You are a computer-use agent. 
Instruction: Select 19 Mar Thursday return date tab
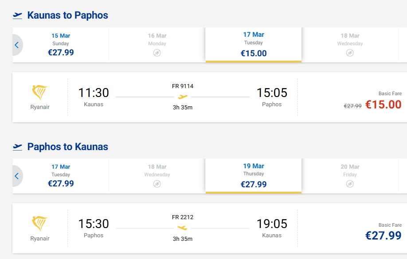coord(254,176)
